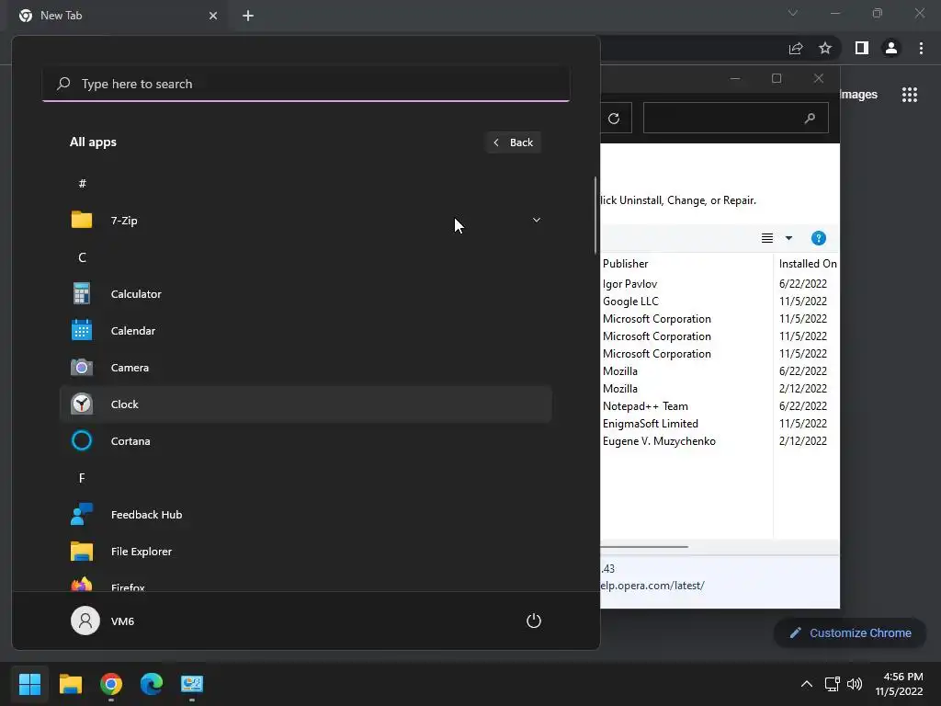This screenshot has height=706, width=941.
Task: Refresh the Control Panel programs list
Action: (x=613, y=119)
